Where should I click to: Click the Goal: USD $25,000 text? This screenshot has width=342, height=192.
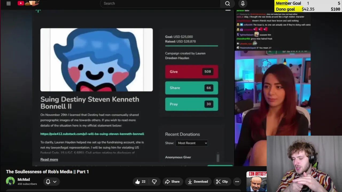[179, 37]
